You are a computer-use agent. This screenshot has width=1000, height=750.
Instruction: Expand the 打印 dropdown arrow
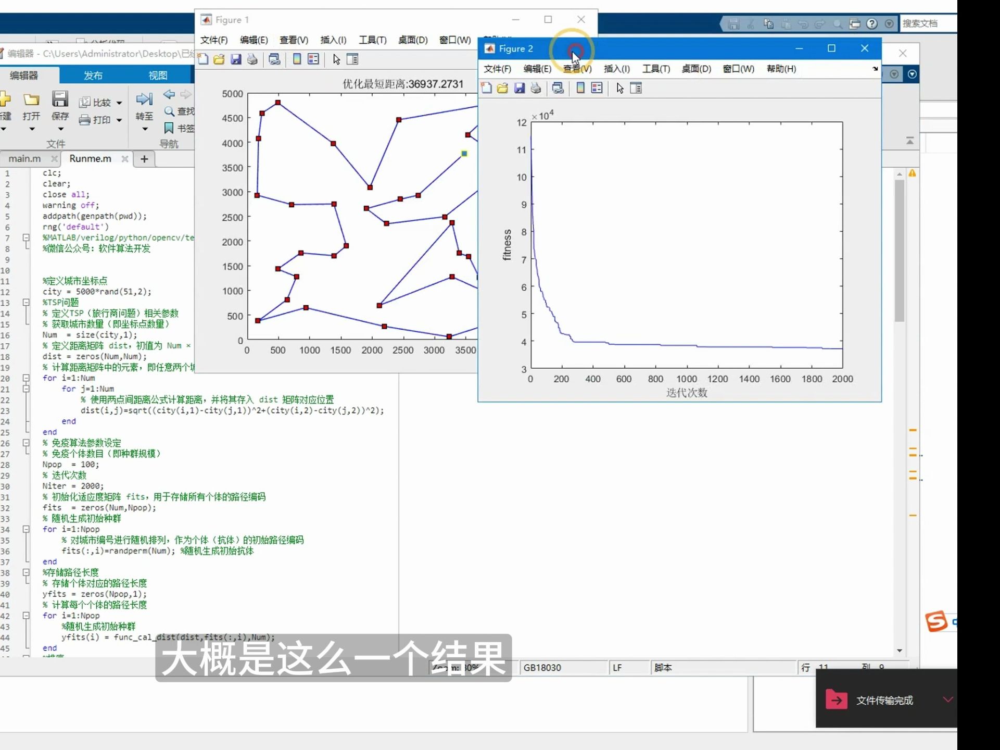click(119, 120)
